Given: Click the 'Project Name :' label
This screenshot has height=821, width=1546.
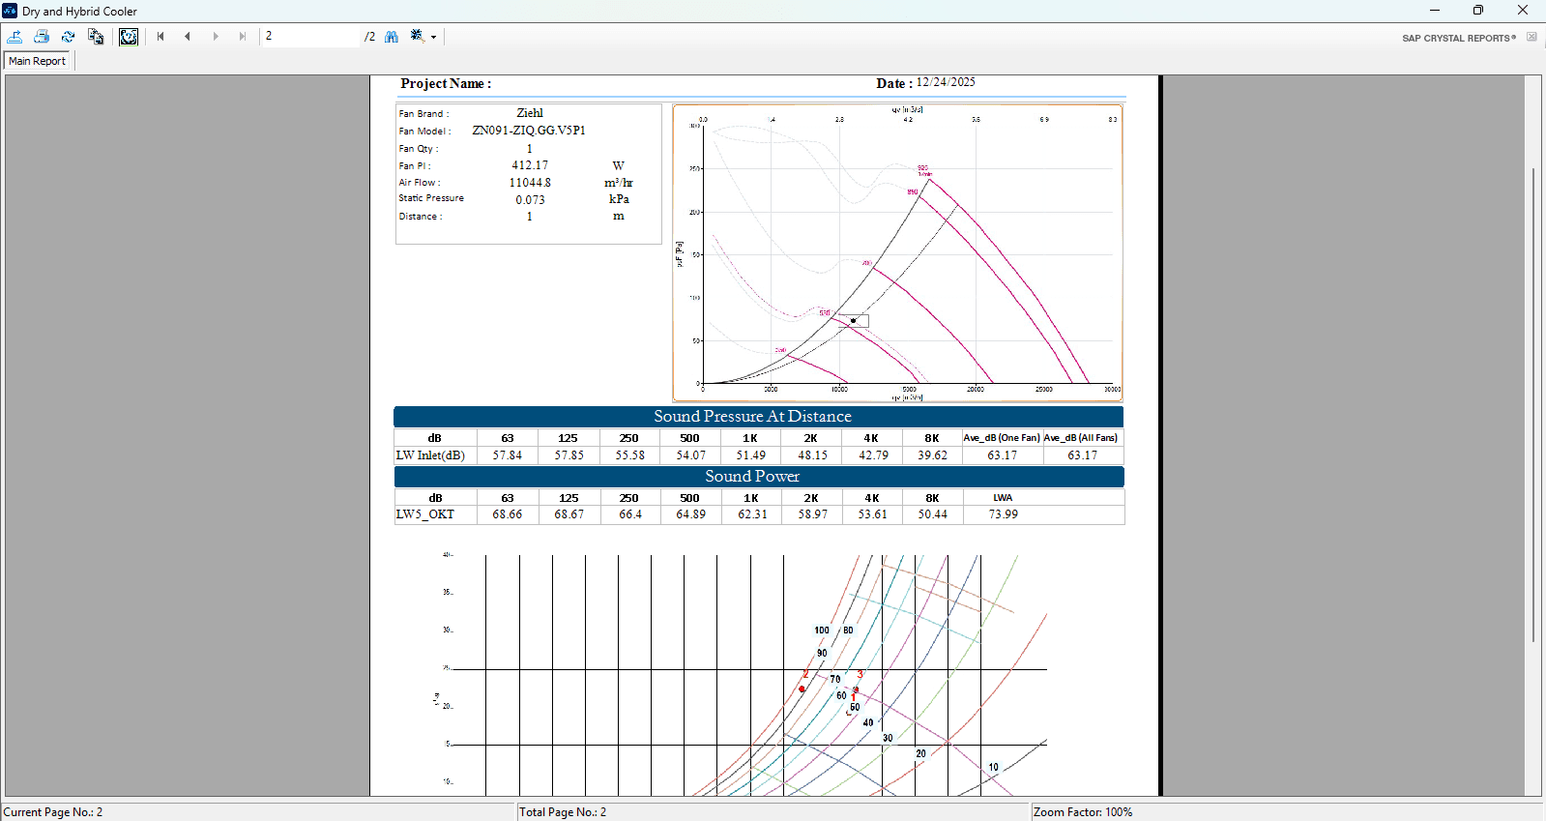Looking at the screenshot, I should click(446, 84).
